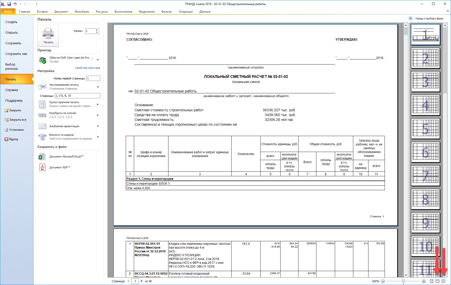The height and width of the screenshot is (285, 451).
Task: Click the HP Color LaserJet printer icon
Action: 42,60
